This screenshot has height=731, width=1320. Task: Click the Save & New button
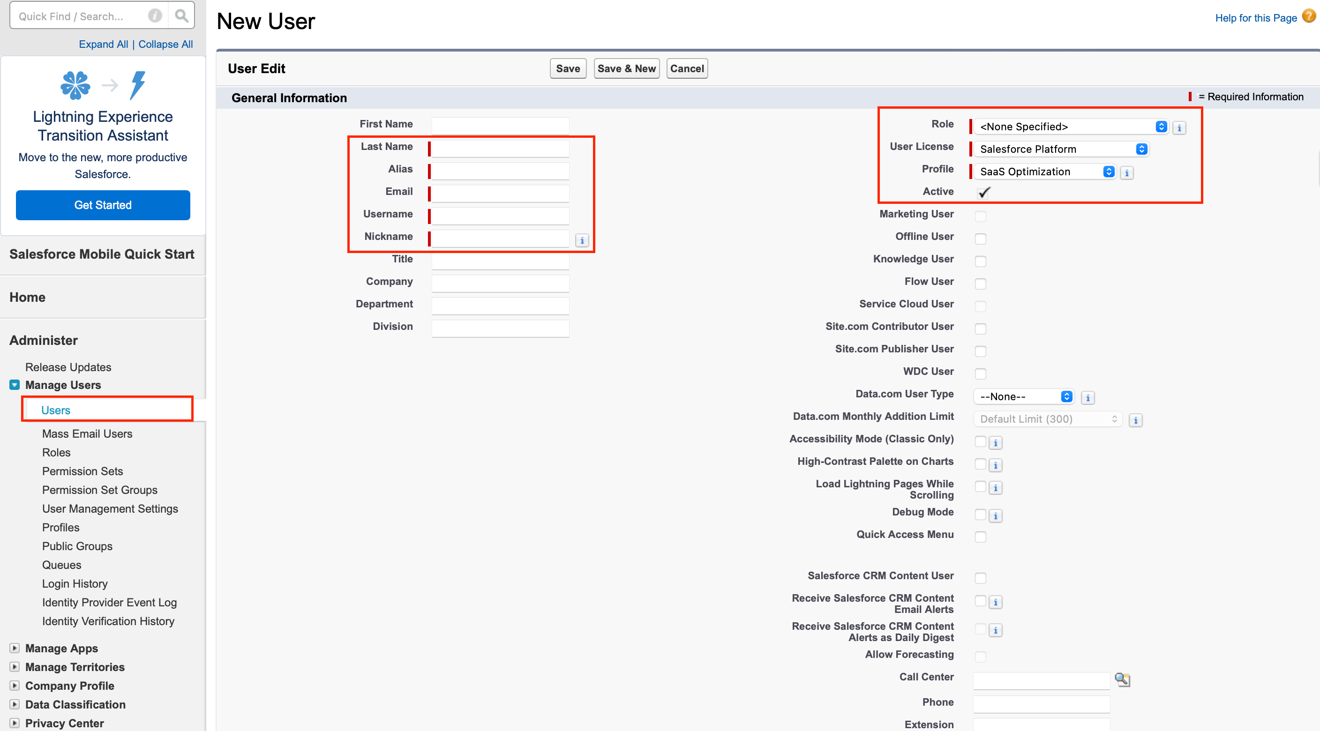tap(626, 68)
